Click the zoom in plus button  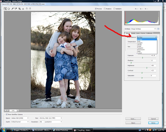tap(8, 111)
